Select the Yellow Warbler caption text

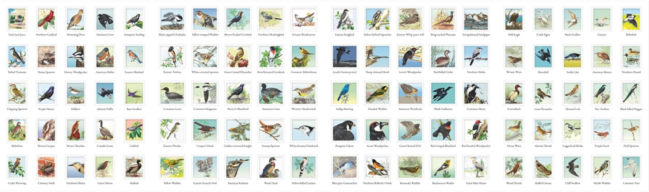click(172, 183)
